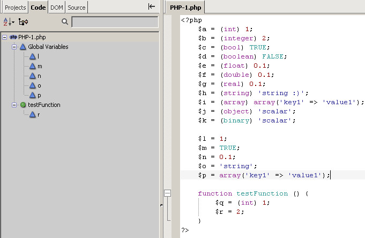Click the outline filter search field
The height and width of the screenshot is (238, 365).
pos(115,22)
